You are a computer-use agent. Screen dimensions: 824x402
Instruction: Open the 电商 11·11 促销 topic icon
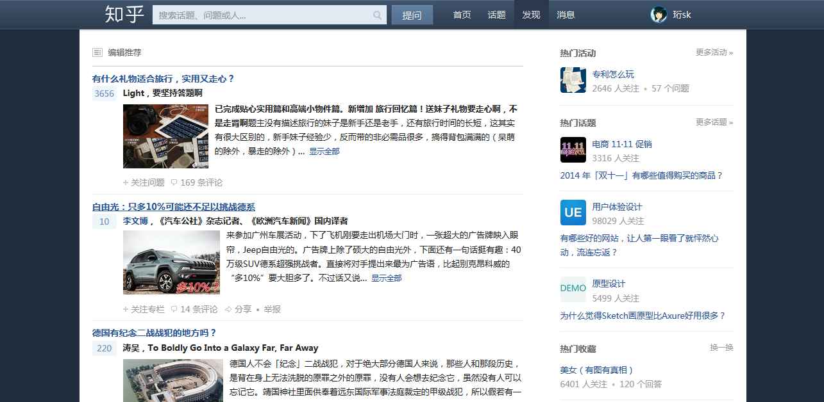[573, 150]
